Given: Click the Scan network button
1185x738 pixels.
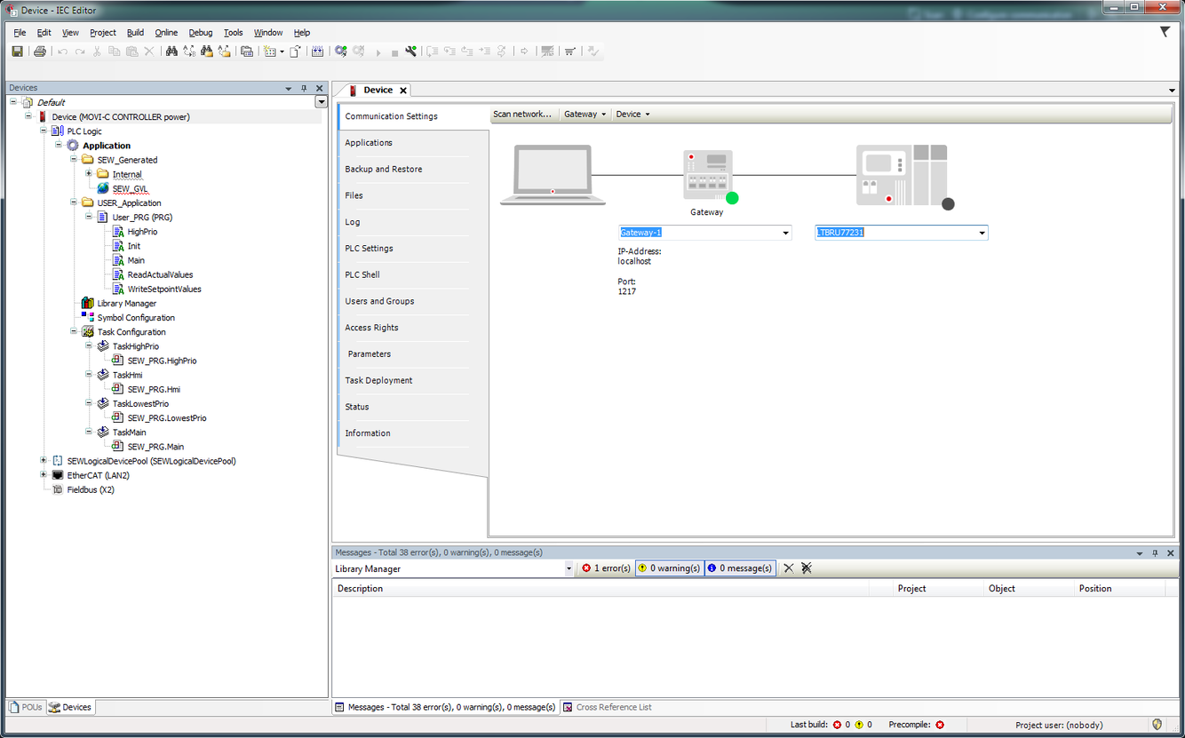Looking at the screenshot, I should click(522, 115).
